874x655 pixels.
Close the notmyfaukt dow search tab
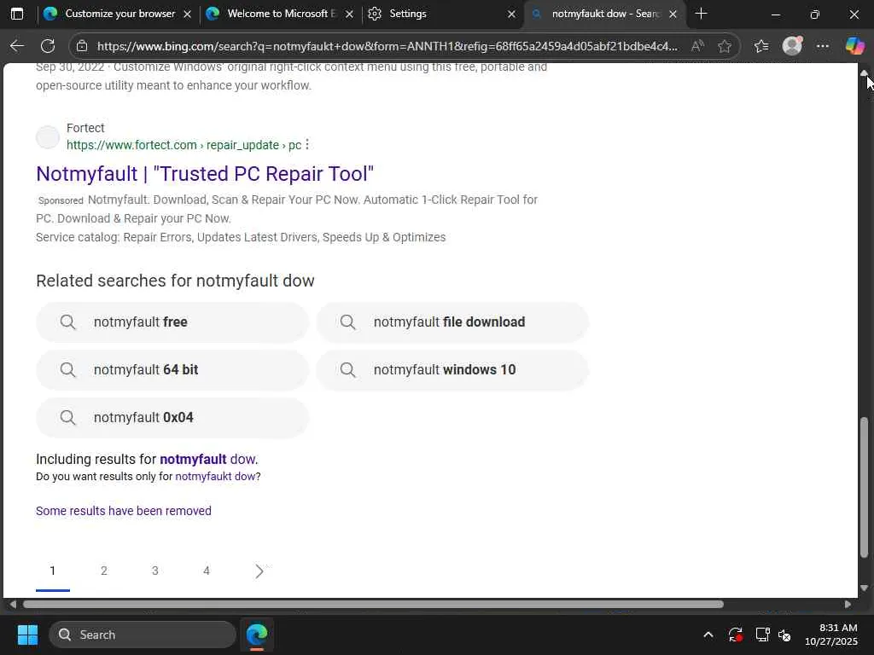click(673, 14)
